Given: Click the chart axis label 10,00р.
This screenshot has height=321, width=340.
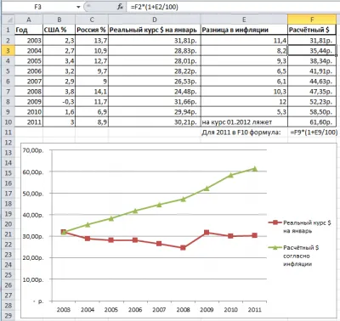Looking at the screenshot, I should pyautogui.click(x=33, y=279).
